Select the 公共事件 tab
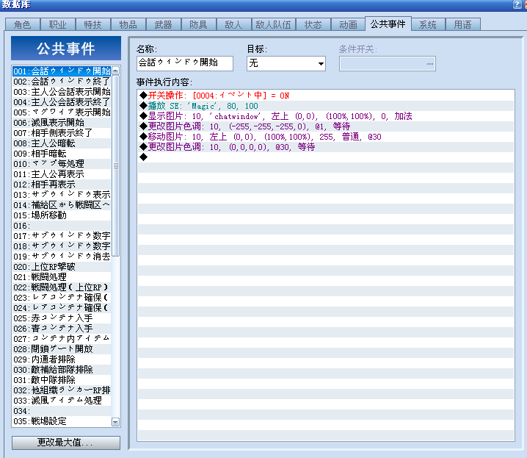 click(388, 24)
